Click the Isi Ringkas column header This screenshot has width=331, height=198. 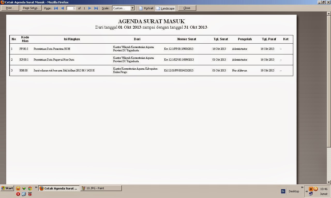(72, 39)
